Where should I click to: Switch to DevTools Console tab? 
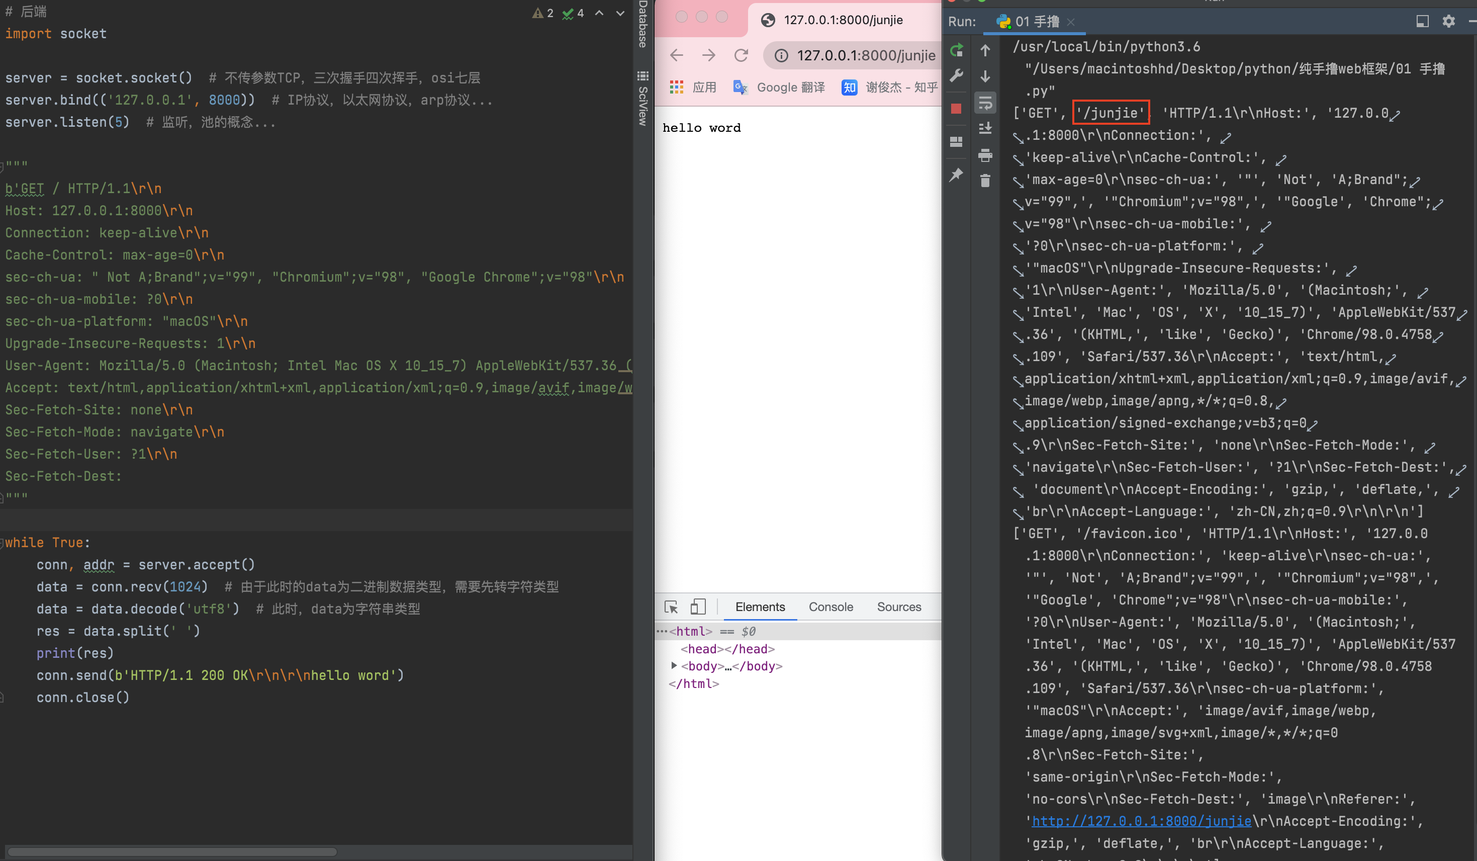(830, 607)
